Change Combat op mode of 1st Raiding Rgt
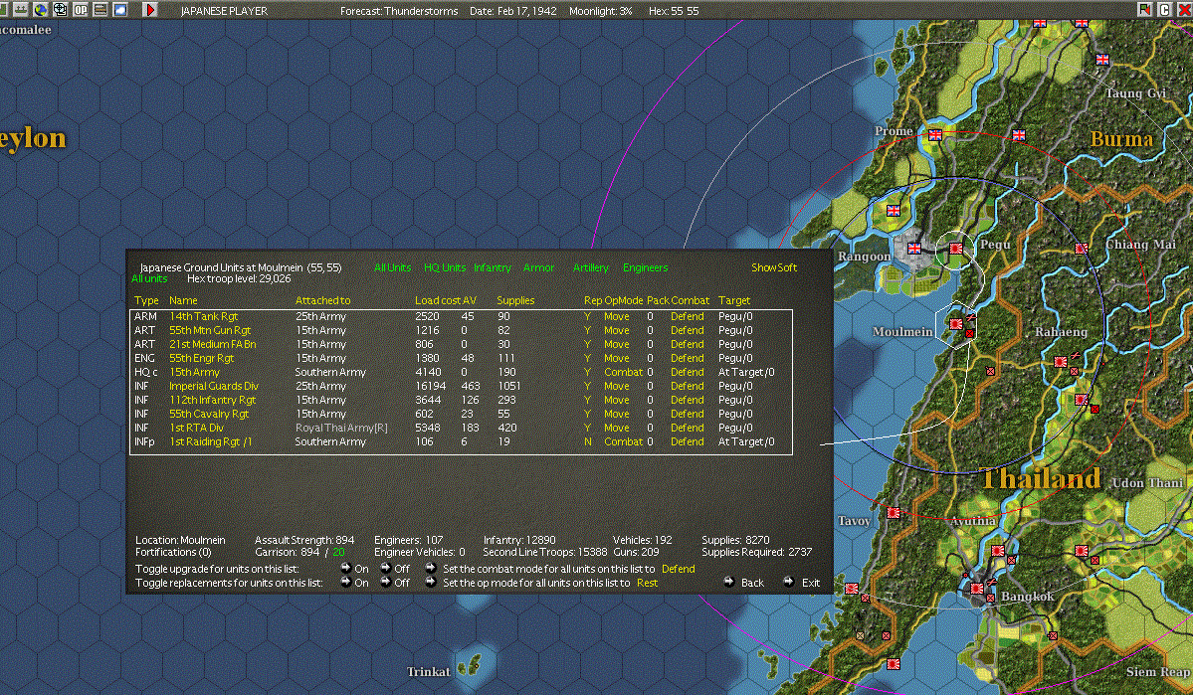Image resolution: width=1193 pixels, height=695 pixels. coord(623,441)
